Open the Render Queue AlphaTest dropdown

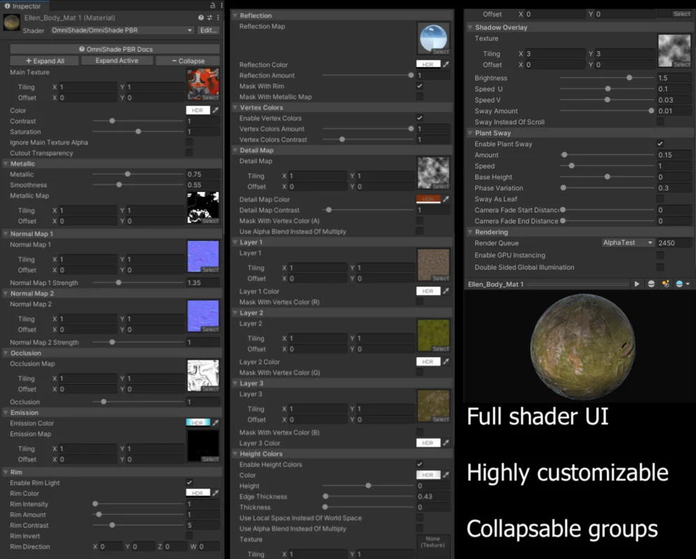coord(628,243)
